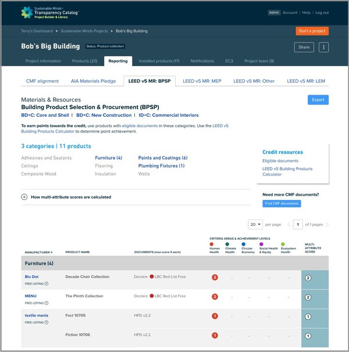349x352 pixels.
Task: Go to previous page arrow
Action: click(x=289, y=224)
